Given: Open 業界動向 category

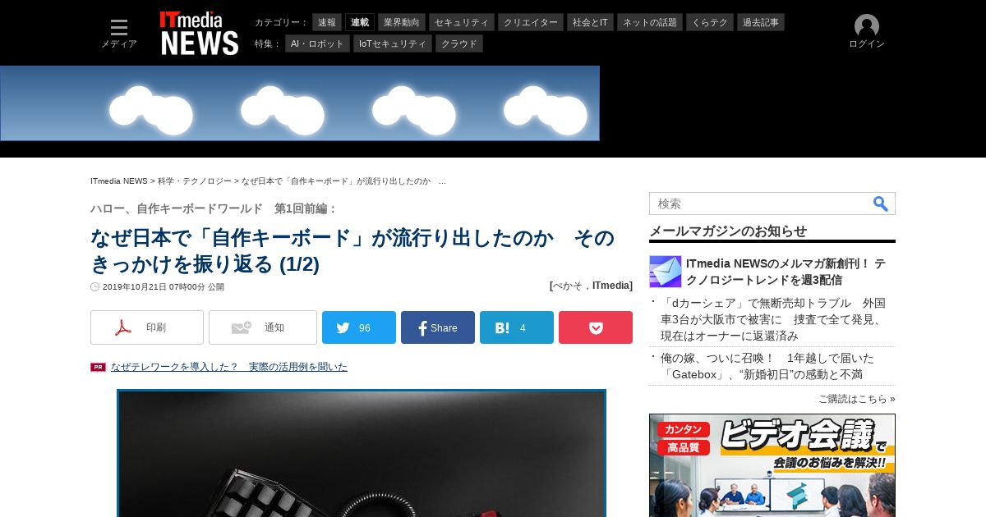Looking at the screenshot, I should (x=402, y=22).
